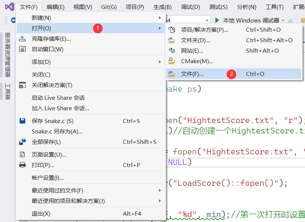Click the clone repository download icon

22,38
